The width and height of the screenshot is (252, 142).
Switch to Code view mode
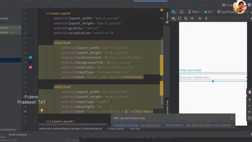[x=227, y=5]
